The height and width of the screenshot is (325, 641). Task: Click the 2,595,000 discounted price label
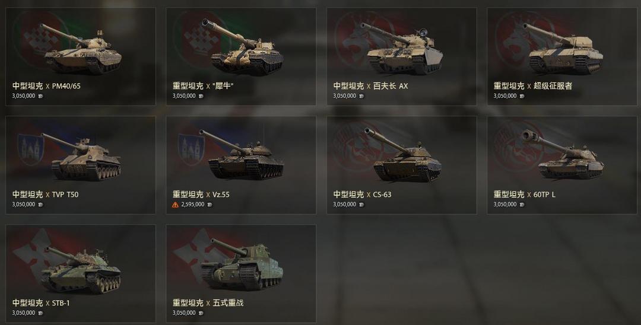pos(192,205)
